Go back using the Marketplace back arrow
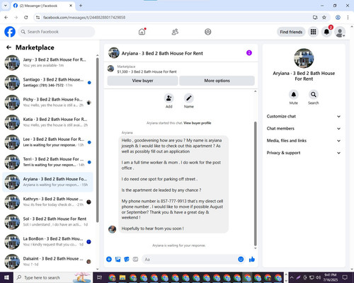The height and width of the screenshot is (283, 354). pyautogui.click(x=8, y=47)
